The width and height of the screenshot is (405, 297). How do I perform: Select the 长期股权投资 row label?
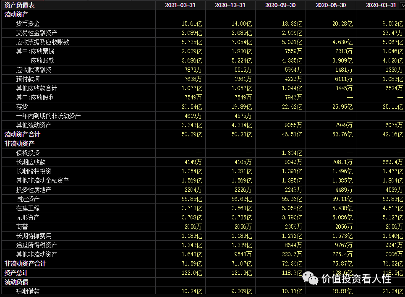(34, 172)
